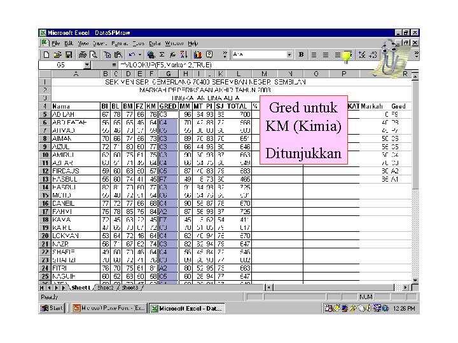Undo last action with Undo arrow
Image resolution: width=458 pixels, height=343 pixels.
point(132,55)
